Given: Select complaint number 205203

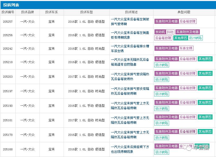Looking at the screenshot, I should click(x=8, y=77).
